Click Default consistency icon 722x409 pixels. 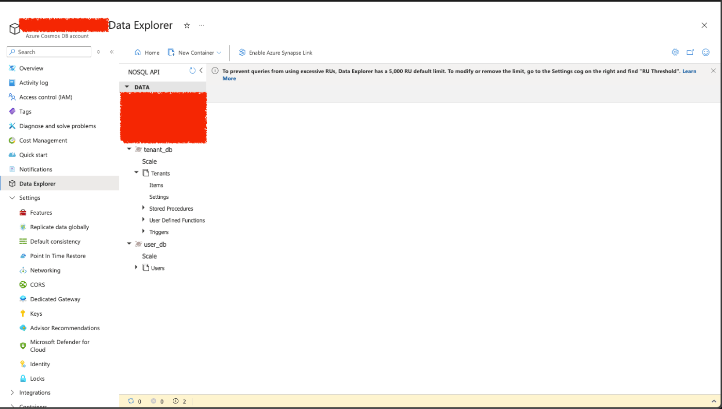(23, 241)
